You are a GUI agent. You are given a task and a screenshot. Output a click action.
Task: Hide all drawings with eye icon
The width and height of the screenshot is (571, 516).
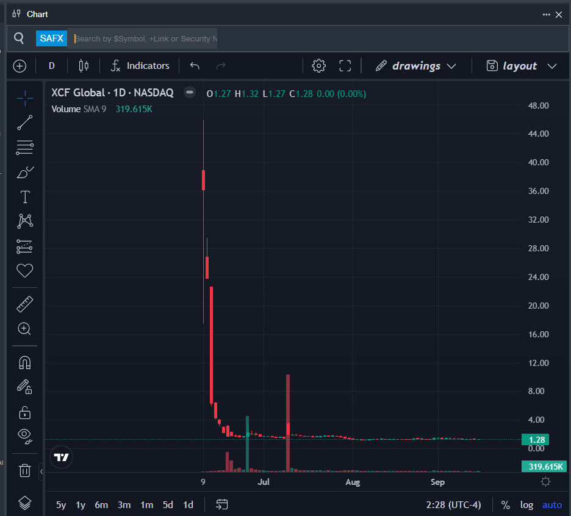pos(24,435)
